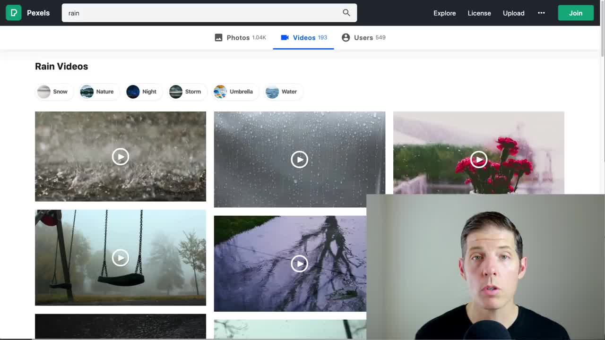Click the Pexels brand name text
This screenshot has width=605, height=340.
(x=38, y=13)
